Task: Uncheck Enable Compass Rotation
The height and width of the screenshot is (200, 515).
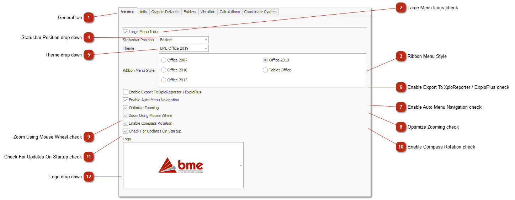Action: 126,123
